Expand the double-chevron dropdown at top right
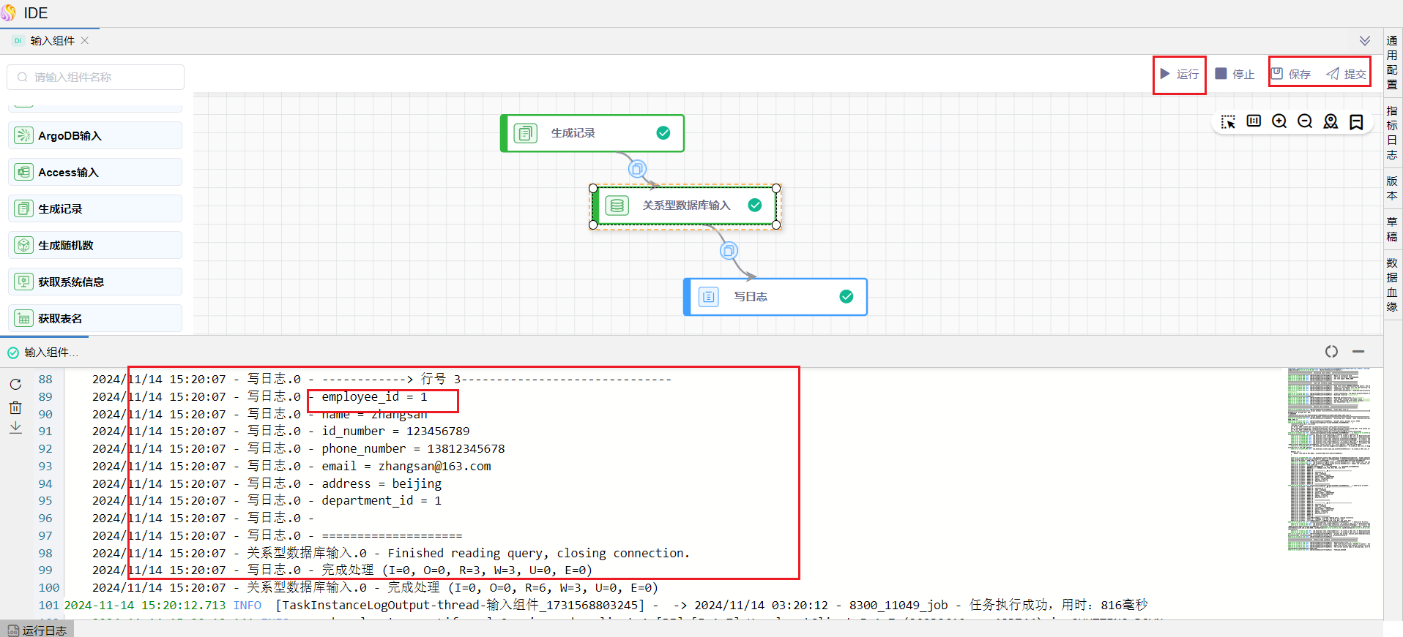Image resolution: width=1403 pixels, height=637 pixels. pyautogui.click(x=1365, y=41)
